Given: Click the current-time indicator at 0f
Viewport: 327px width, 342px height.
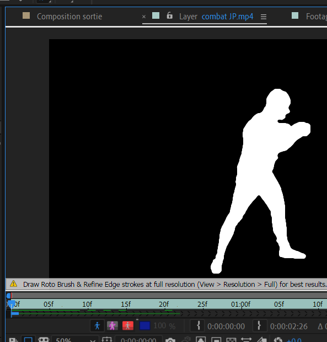Looking at the screenshot, I should (12, 303).
